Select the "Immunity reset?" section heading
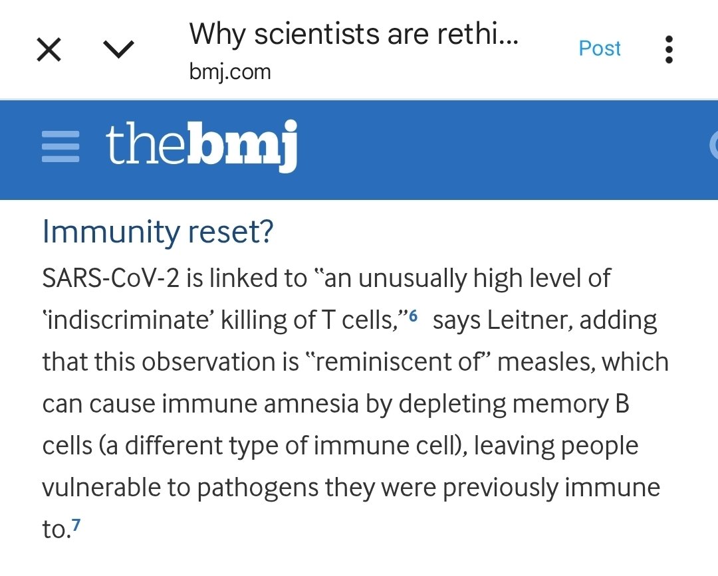 point(158,233)
